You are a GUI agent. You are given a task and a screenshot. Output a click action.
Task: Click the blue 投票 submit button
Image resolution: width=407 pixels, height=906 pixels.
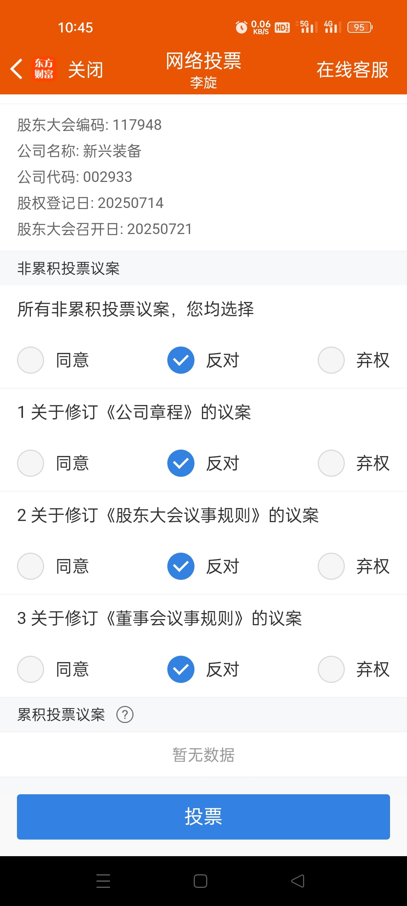(203, 817)
